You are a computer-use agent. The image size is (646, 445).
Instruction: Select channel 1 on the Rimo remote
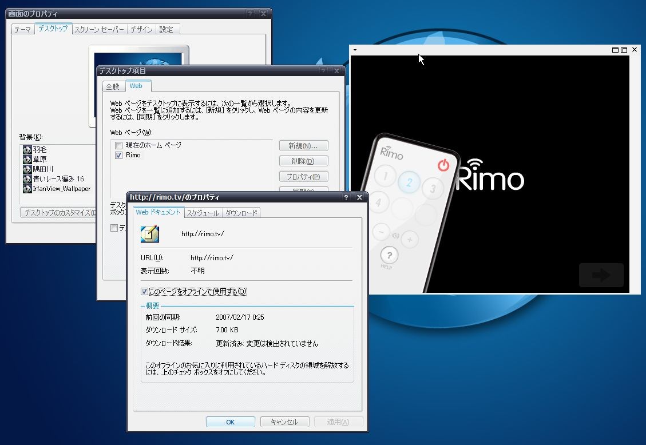[x=386, y=176]
